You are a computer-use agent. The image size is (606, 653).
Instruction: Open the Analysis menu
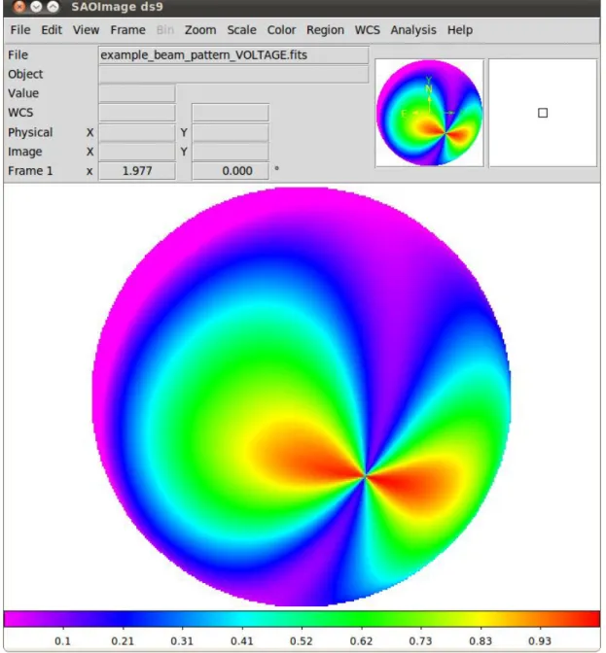coord(413,30)
